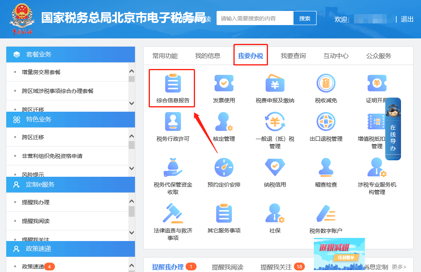Viewport: 421px width, 272px height.
Task: Open 一般退（抵）税管理 icon
Action: pyautogui.click(x=275, y=121)
